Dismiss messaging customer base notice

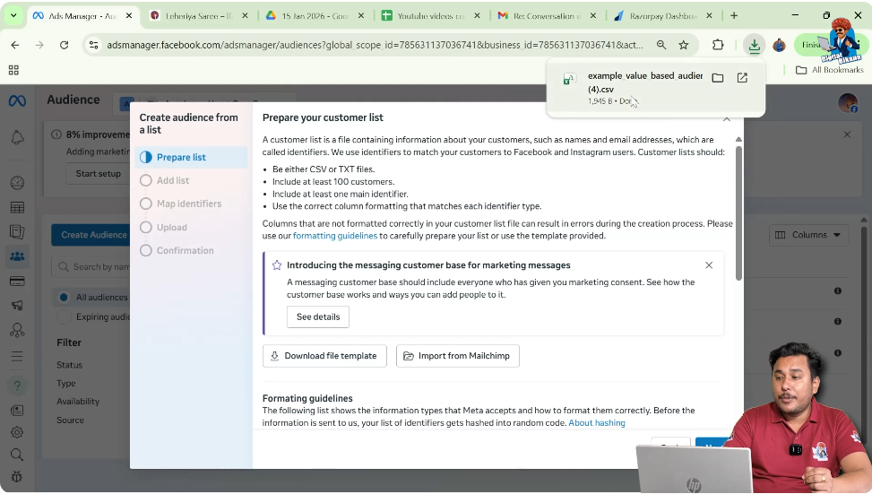(709, 265)
